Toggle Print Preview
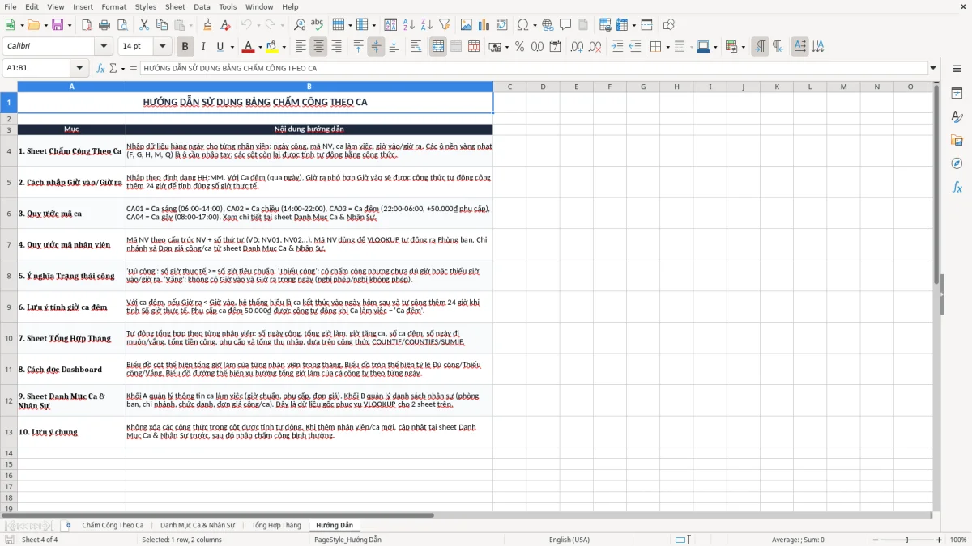Screen dimensions: 972x546 122,25
